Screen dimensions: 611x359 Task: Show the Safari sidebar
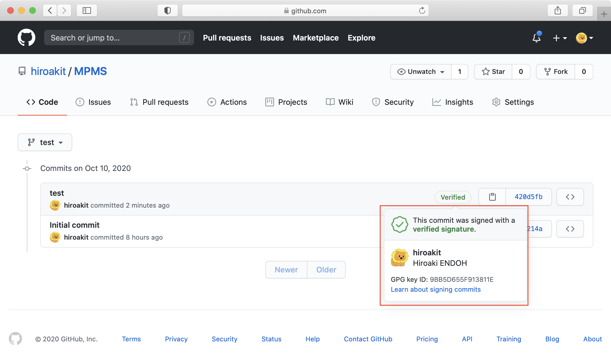(x=87, y=11)
